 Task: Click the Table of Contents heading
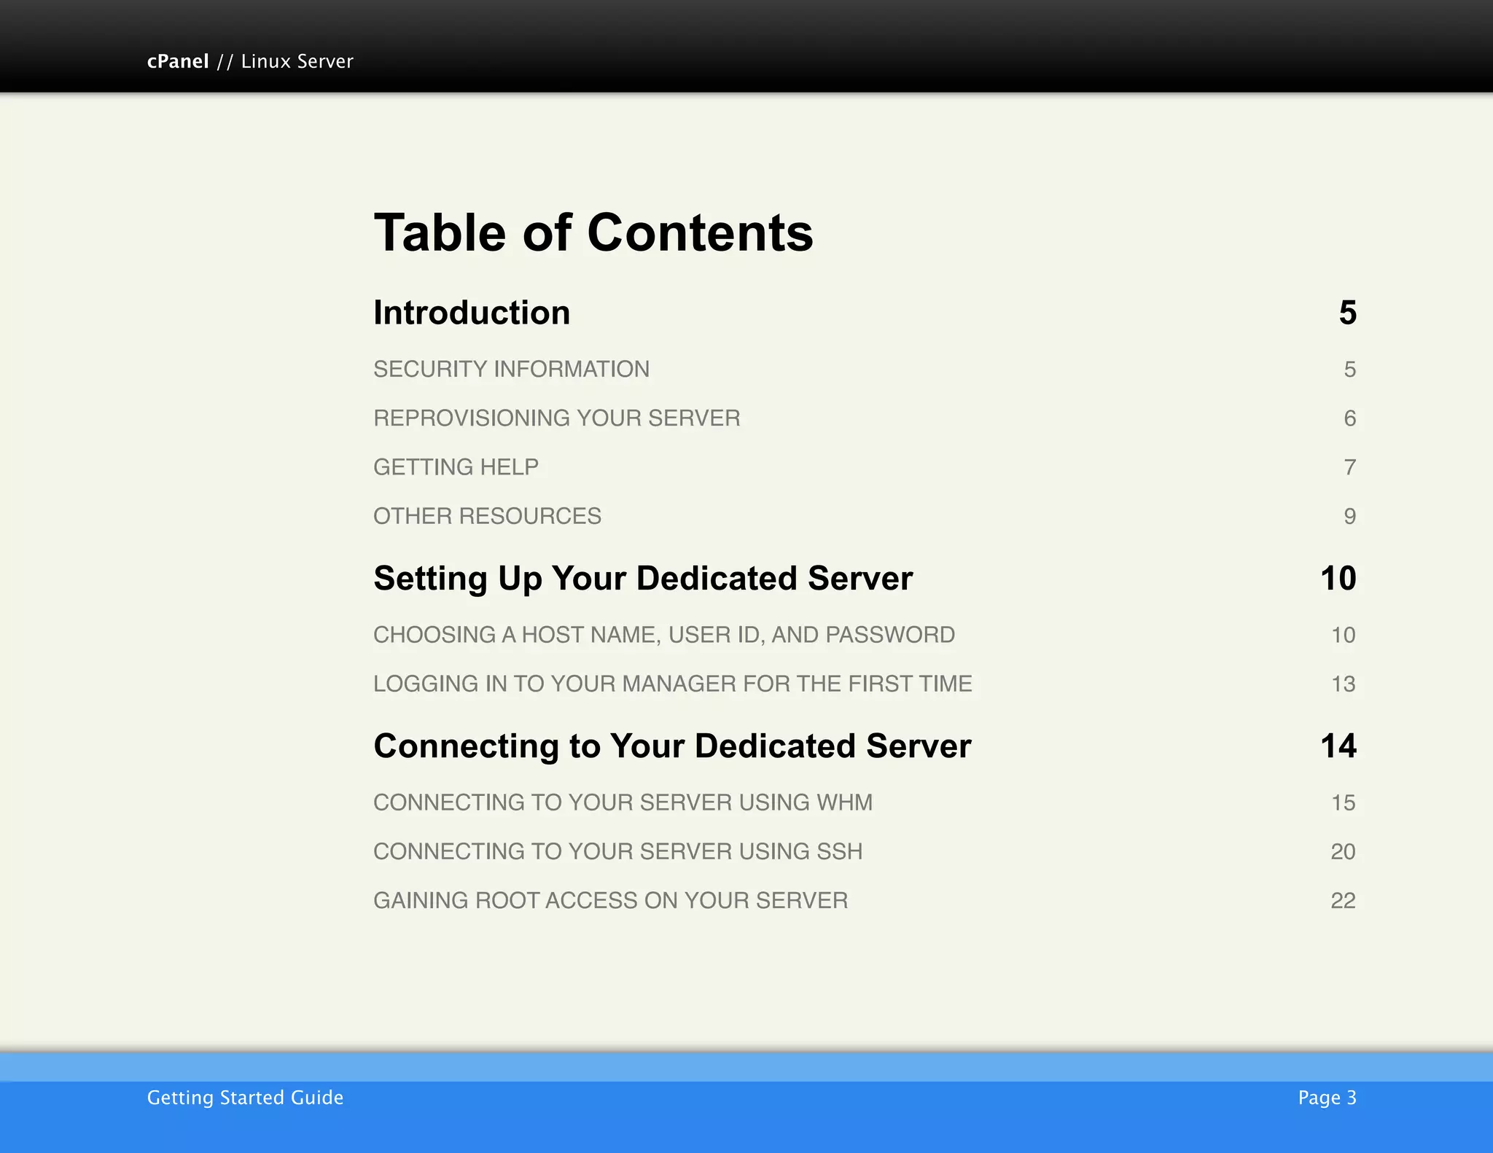[593, 232]
